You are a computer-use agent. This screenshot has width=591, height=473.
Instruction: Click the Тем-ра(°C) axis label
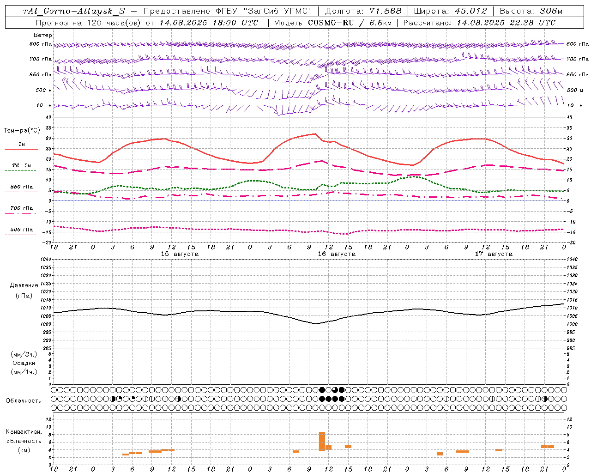pyautogui.click(x=22, y=131)
